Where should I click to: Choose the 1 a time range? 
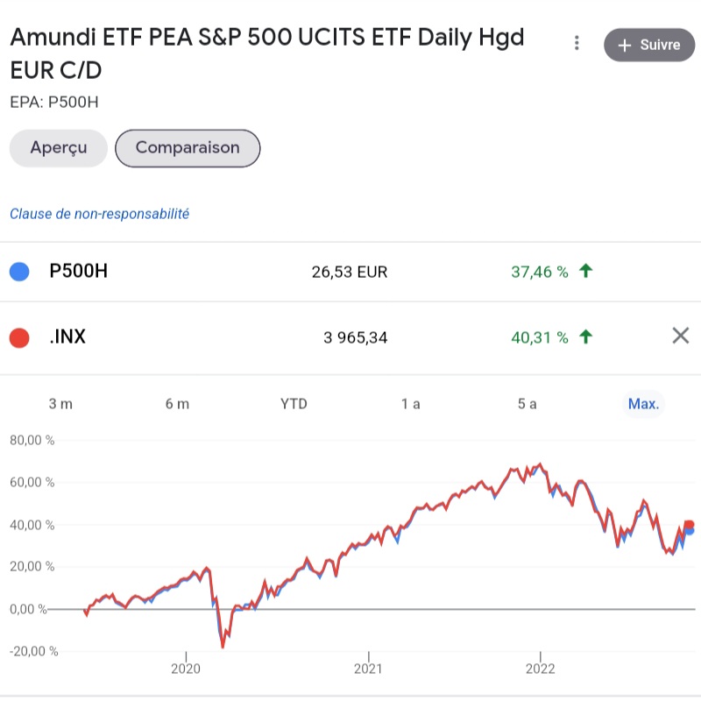coord(410,404)
